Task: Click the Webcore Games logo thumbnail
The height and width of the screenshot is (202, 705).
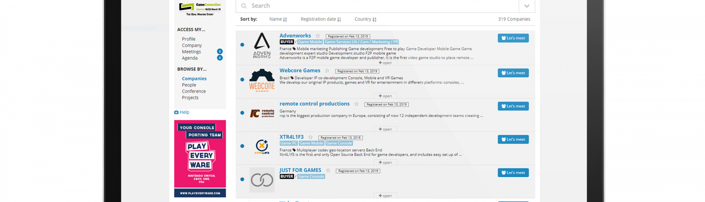Action: click(262, 80)
